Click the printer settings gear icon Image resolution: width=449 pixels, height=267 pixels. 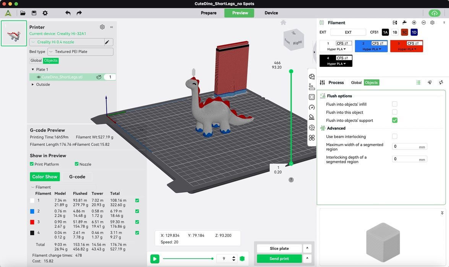tap(102, 27)
